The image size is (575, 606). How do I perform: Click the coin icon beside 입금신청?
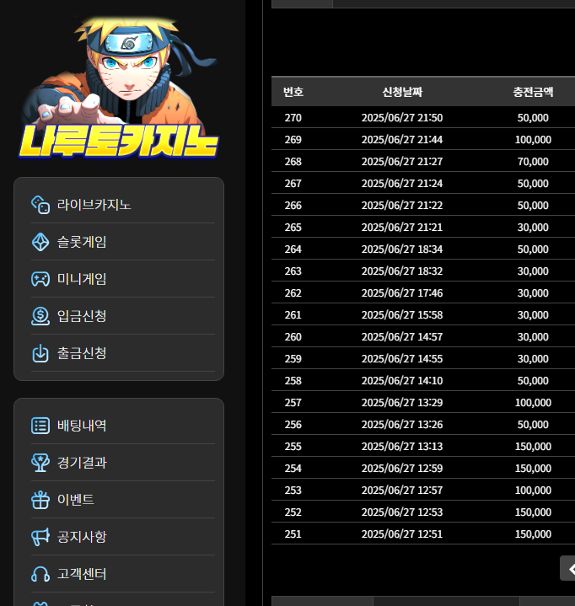tap(40, 316)
